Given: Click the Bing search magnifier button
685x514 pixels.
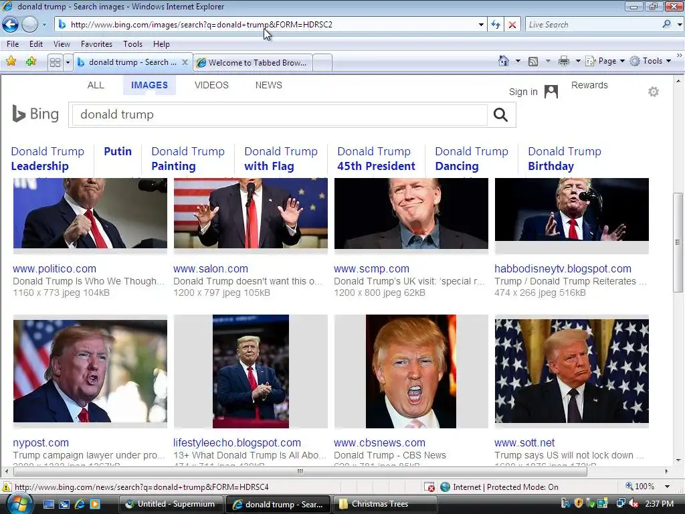Looking at the screenshot, I should pyautogui.click(x=500, y=115).
